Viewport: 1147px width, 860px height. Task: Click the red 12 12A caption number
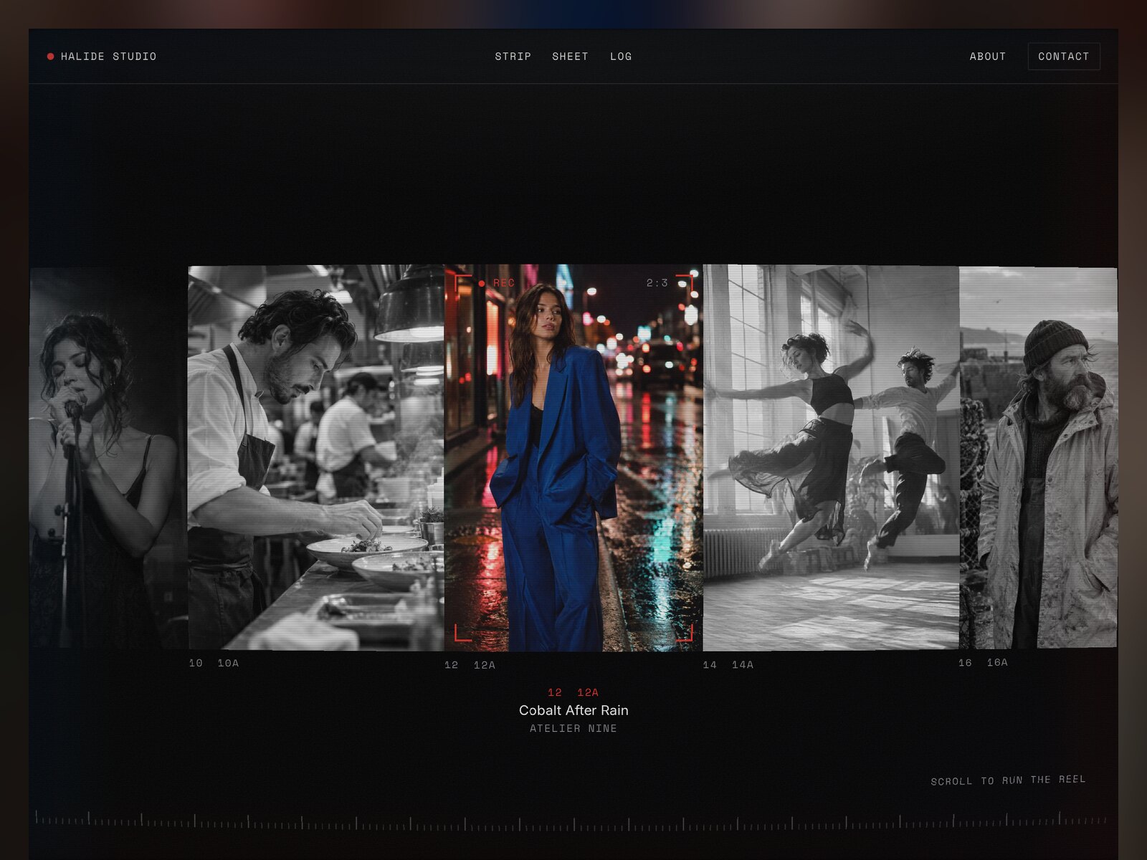(573, 692)
